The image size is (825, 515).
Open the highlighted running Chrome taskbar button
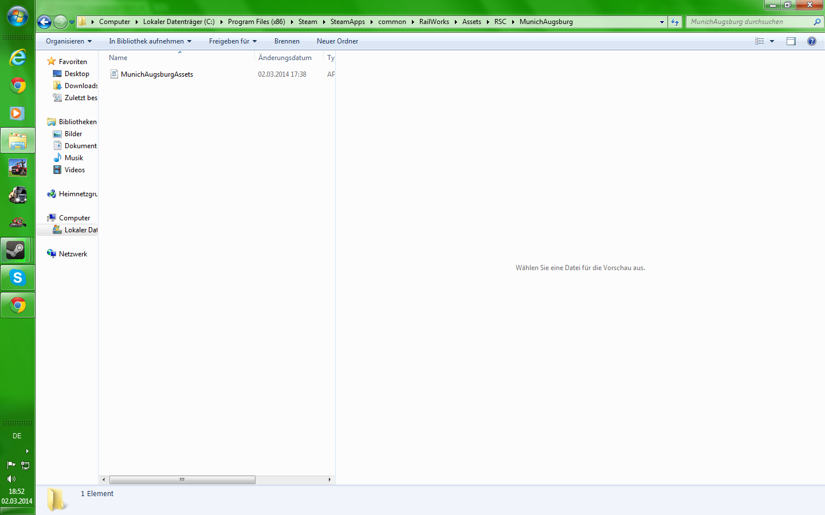point(18,306)
